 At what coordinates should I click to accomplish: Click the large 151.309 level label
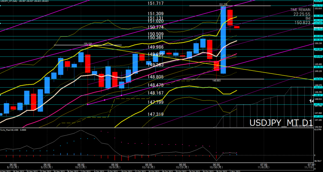point(156,14)
